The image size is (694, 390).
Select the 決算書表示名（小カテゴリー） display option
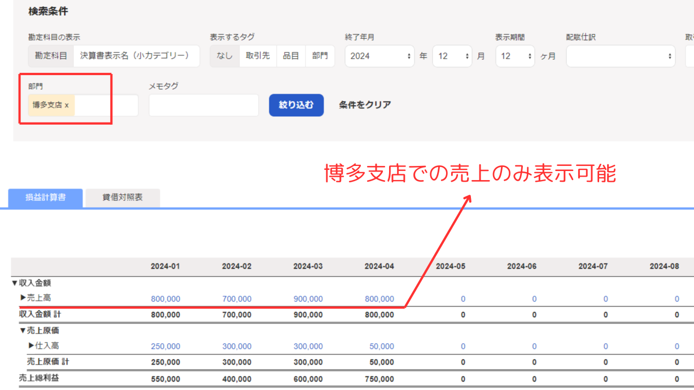click(136, 56)
